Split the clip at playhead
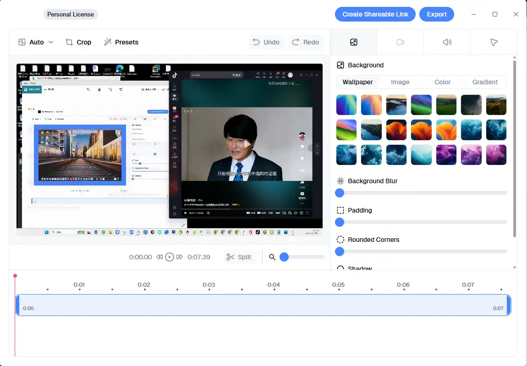 239,257
